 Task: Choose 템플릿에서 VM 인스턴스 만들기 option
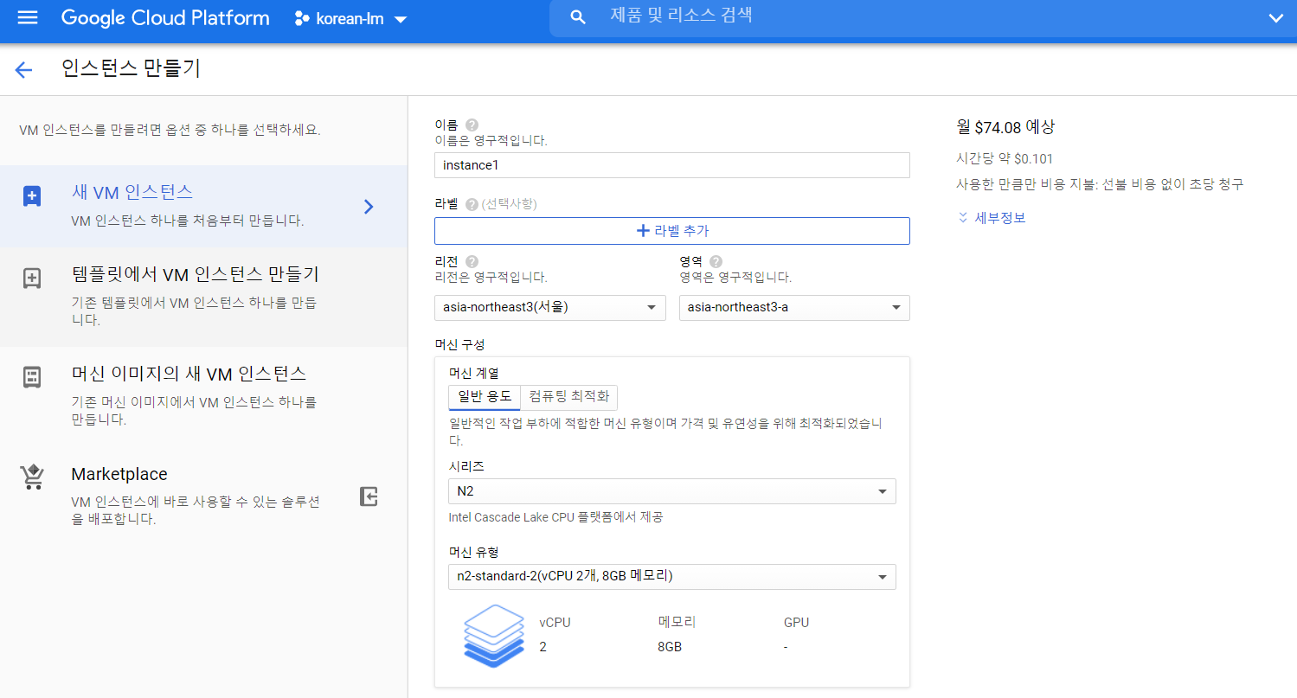(x=203, y=297)
